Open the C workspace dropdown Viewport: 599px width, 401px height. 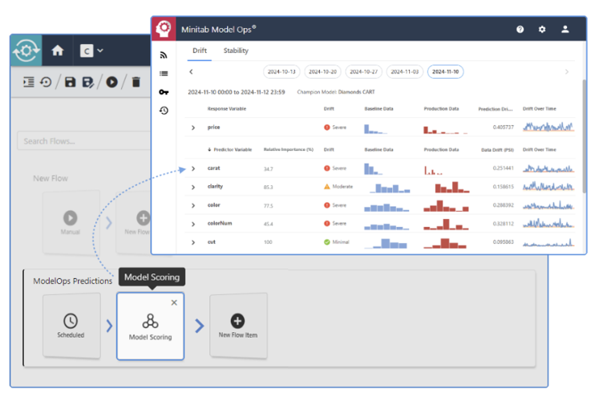91,51
